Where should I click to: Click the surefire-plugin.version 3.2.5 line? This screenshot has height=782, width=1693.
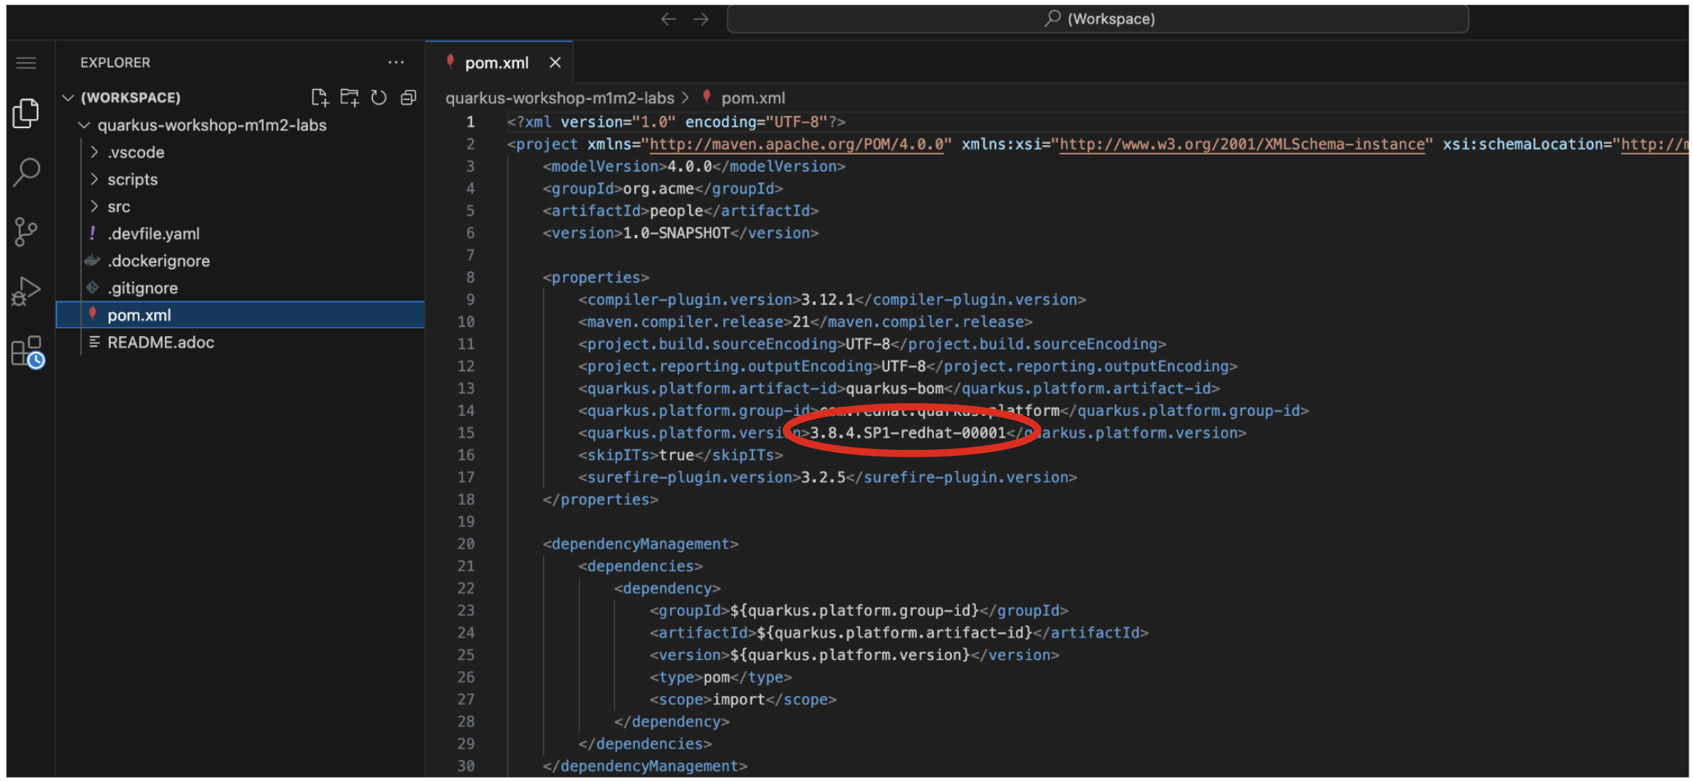click(x=828, y=477)
